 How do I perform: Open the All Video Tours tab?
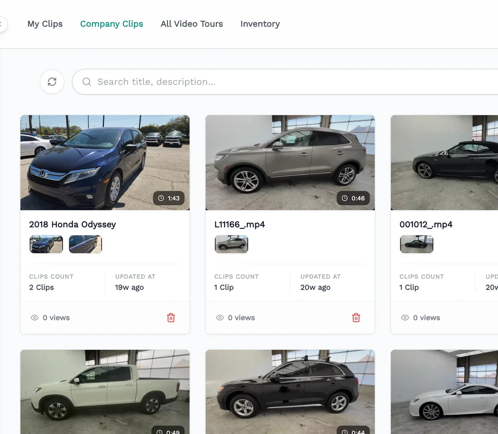(192, 24)
